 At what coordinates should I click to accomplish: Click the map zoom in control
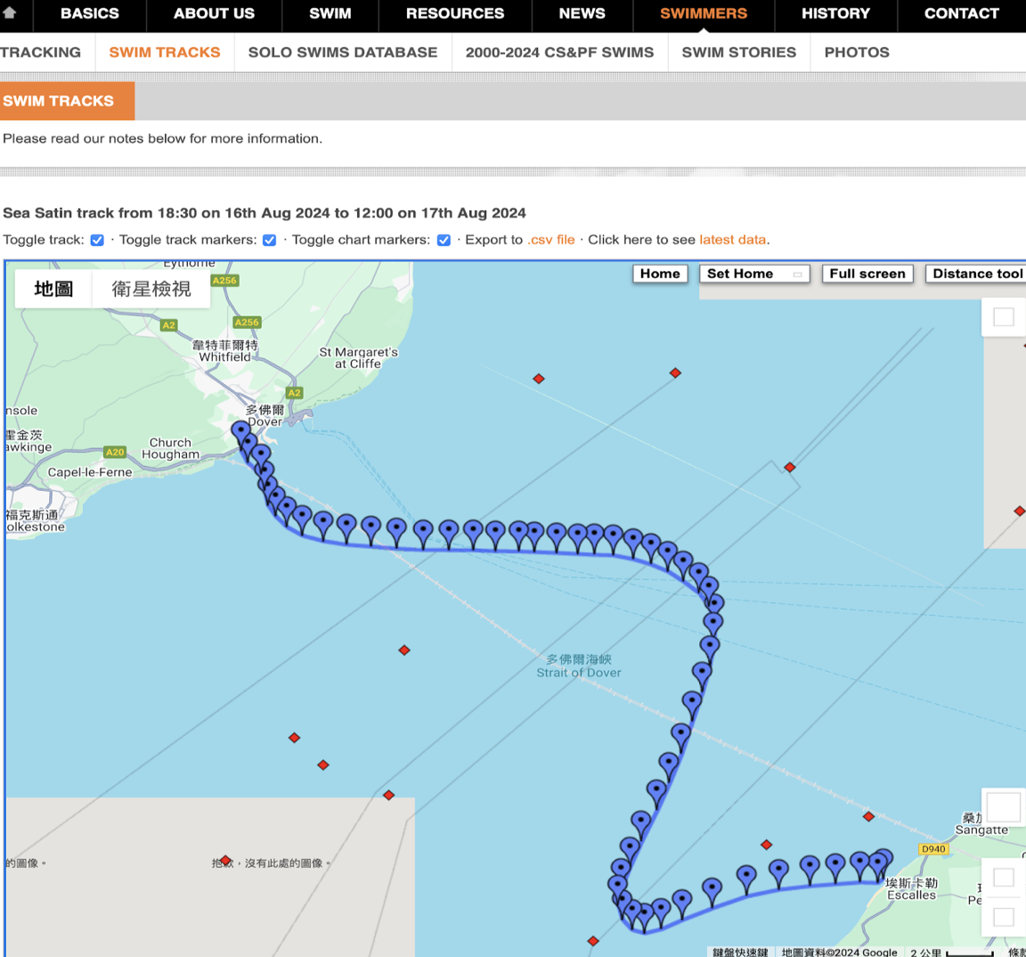point(1004,878)
